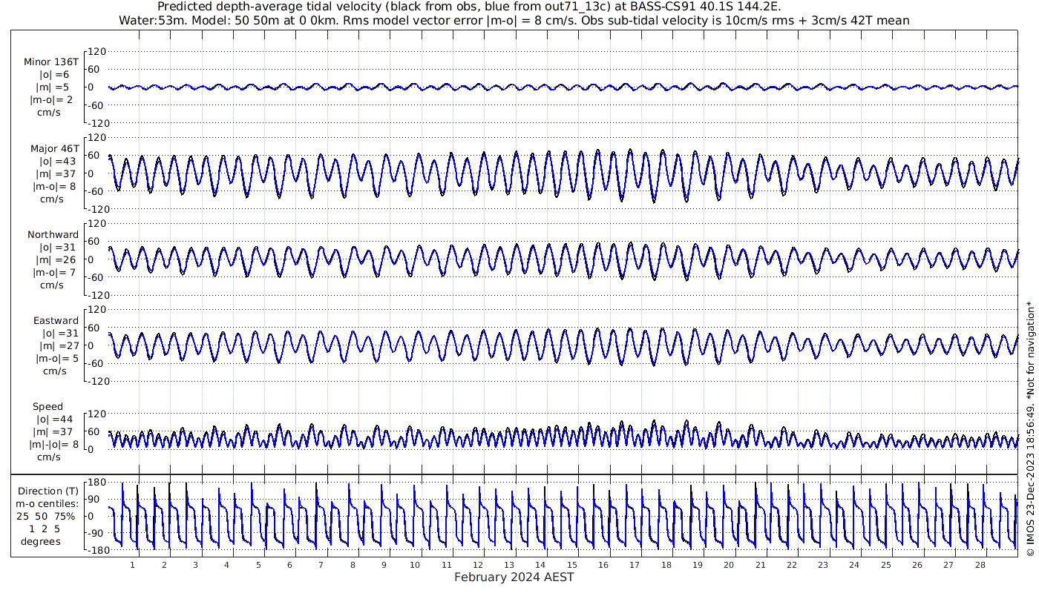Click '|m-o|= 2' in the Minor panel
Viewport: 1039px width, 593px height.
52,99
